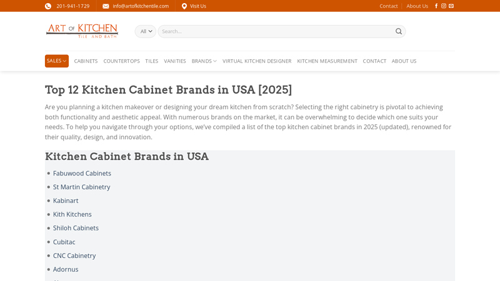Open the Cabinets menu item

point(86,61)
